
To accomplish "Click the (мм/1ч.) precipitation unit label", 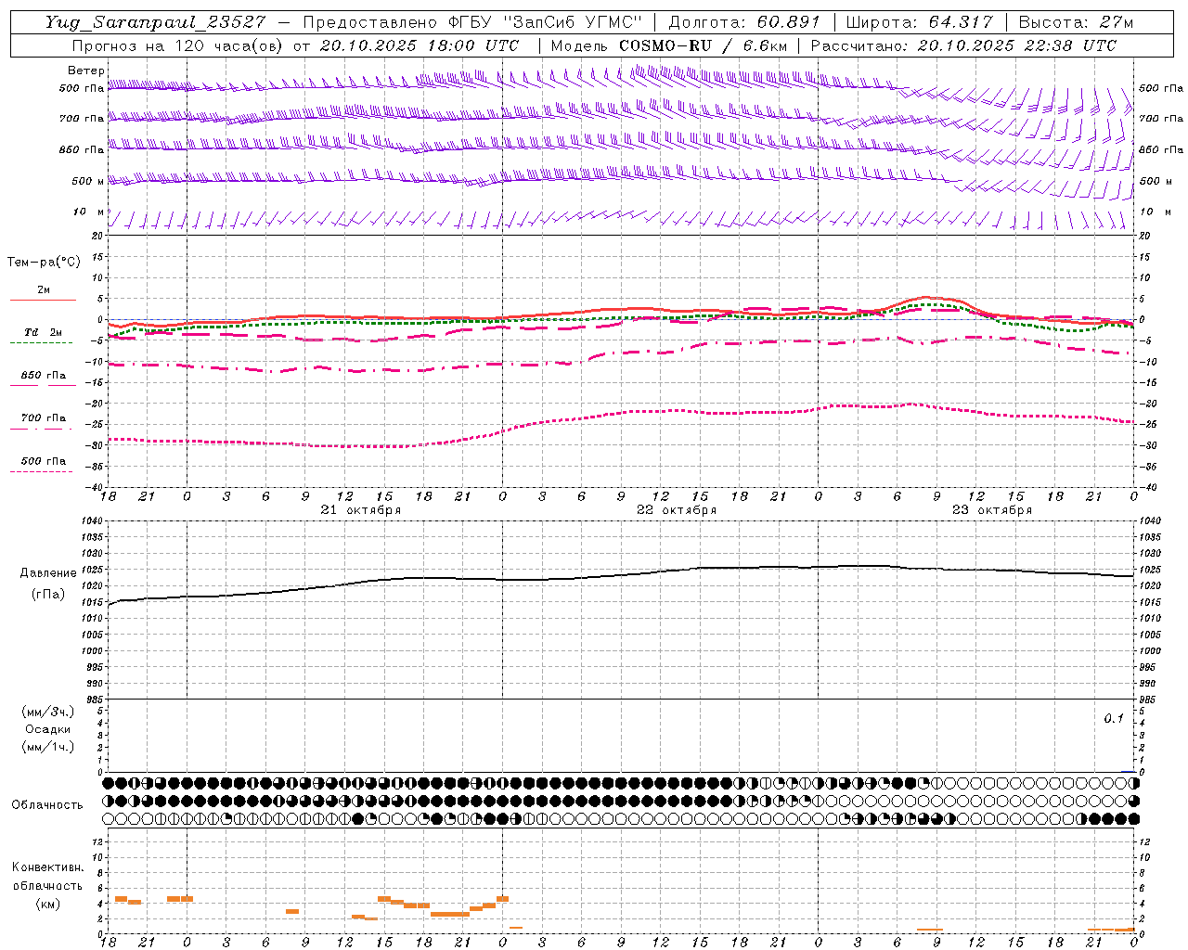I will coord(48,747).
